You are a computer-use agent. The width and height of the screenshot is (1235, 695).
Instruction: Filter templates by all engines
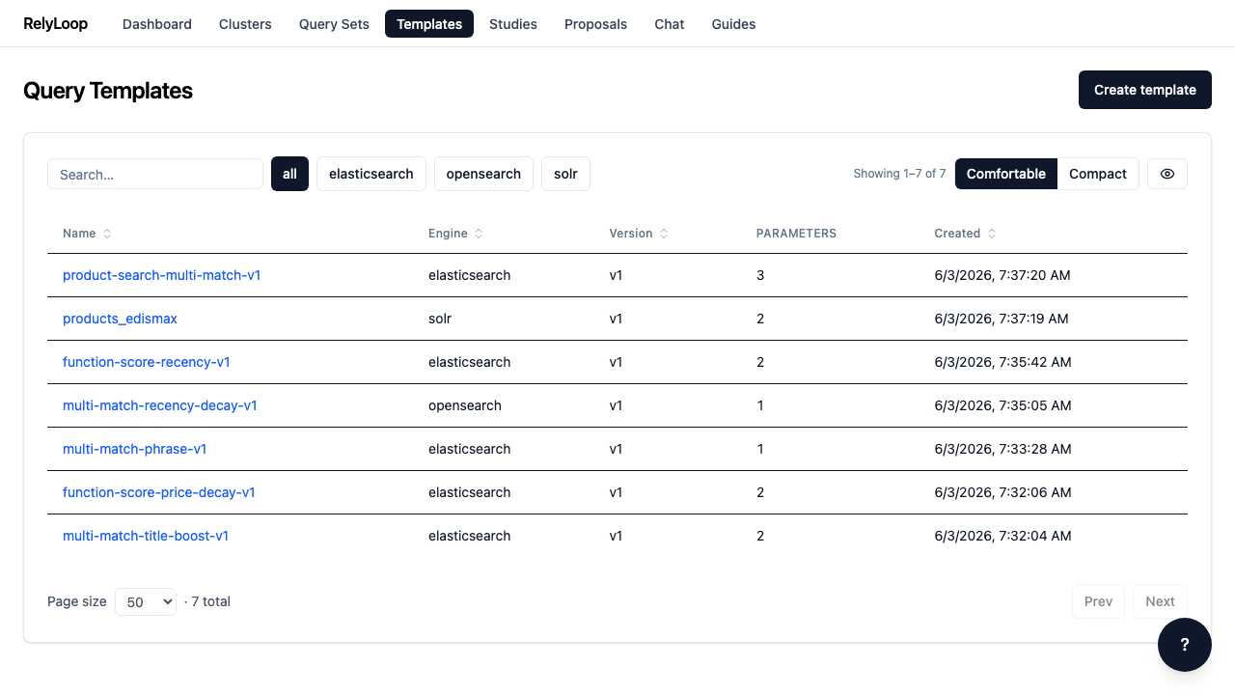tap(289, 174)
